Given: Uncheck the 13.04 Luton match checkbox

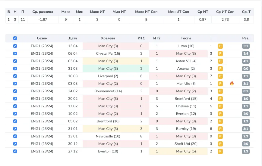Looking at the screenshot, I should pyautogui.click(x=15, y=46).
